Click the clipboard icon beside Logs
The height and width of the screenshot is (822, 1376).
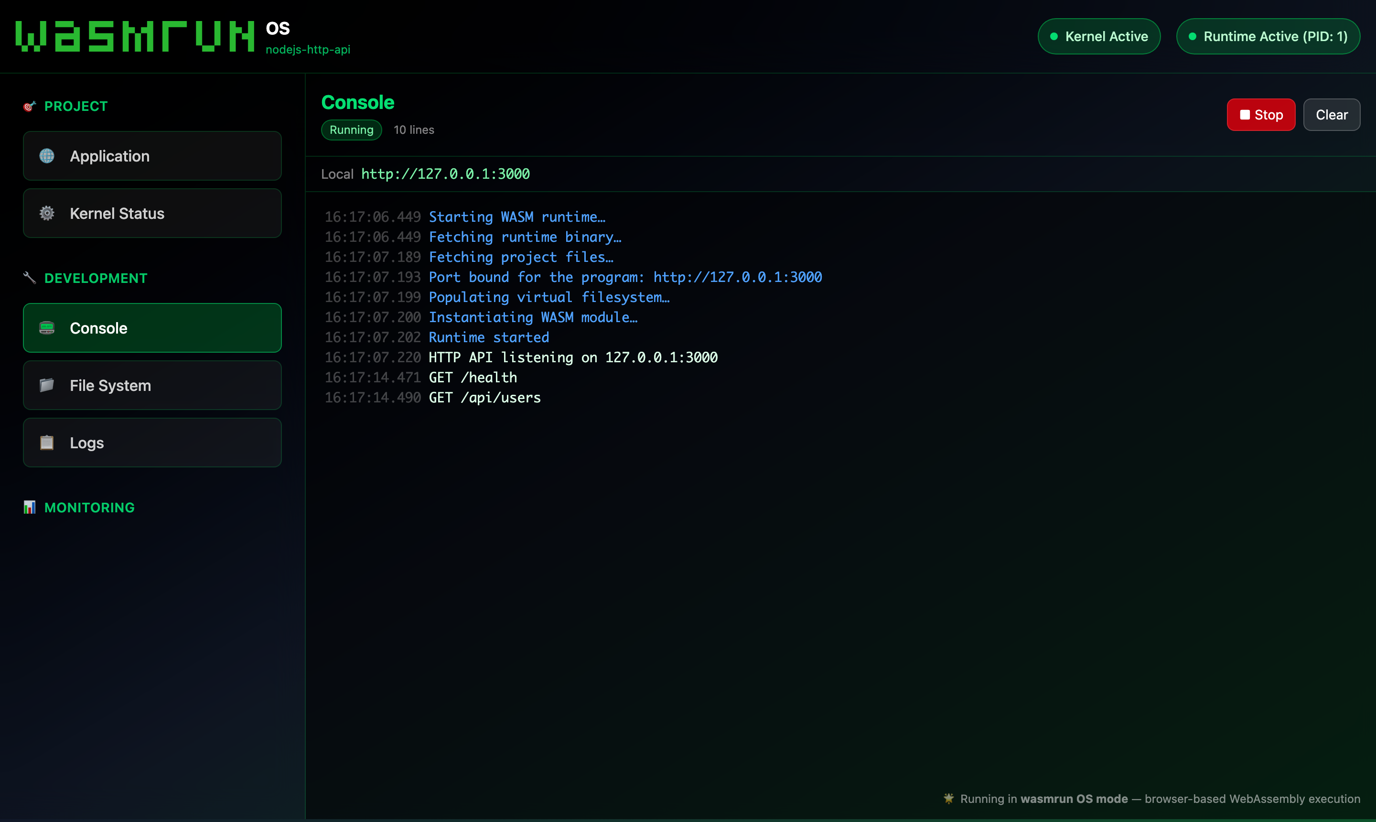tap(47, 443)
